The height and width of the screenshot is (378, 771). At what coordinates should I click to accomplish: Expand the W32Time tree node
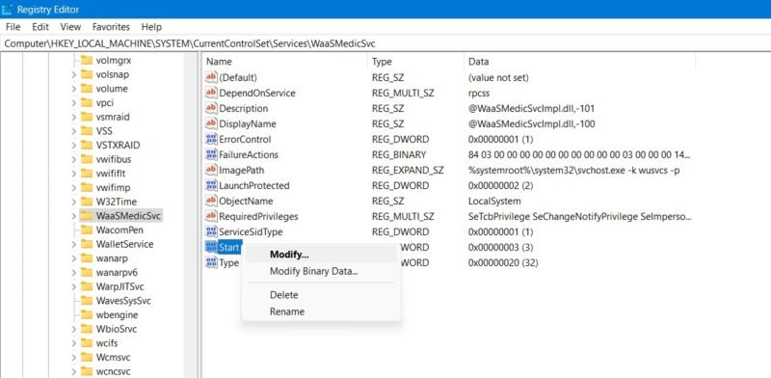click(74, 202)
